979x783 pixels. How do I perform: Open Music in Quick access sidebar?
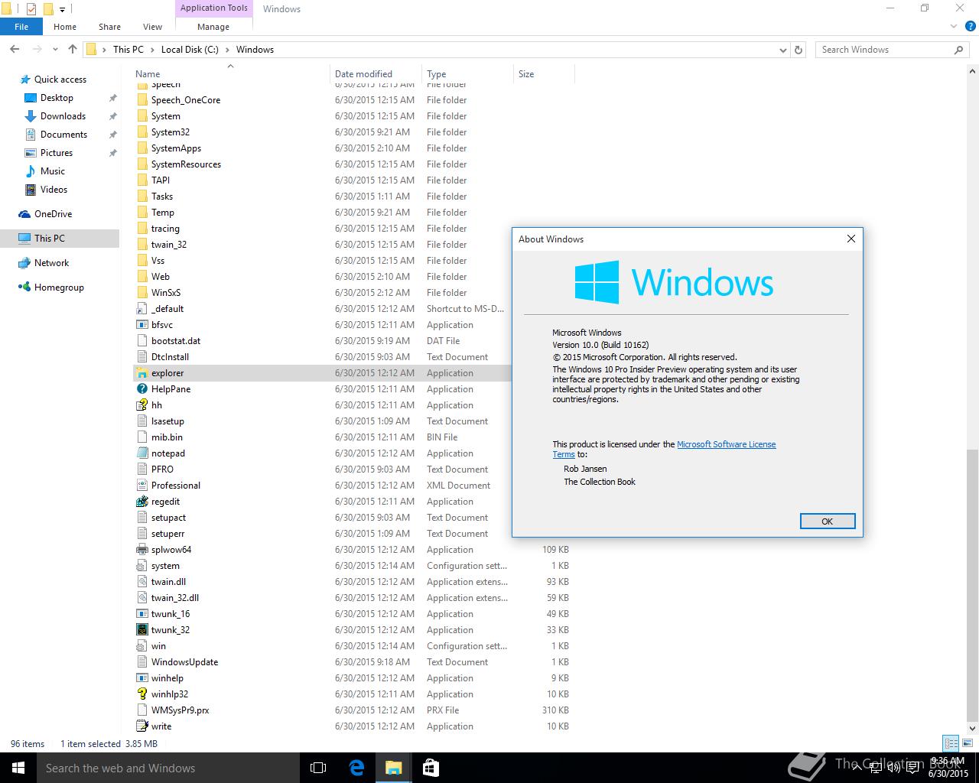pyautogui.click(x=53, y=171)
